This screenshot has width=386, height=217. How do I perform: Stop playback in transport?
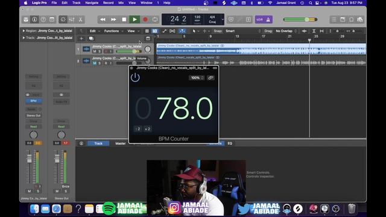124,19
